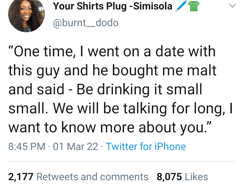244x188 pixels.
Task: Open the author's profile picture
Action: (26, 15)
